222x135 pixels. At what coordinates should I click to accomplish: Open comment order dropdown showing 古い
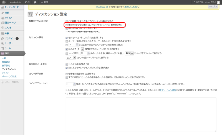click(71, 58)
